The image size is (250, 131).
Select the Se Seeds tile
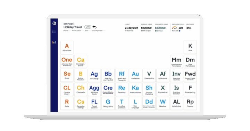coord(67,76)
